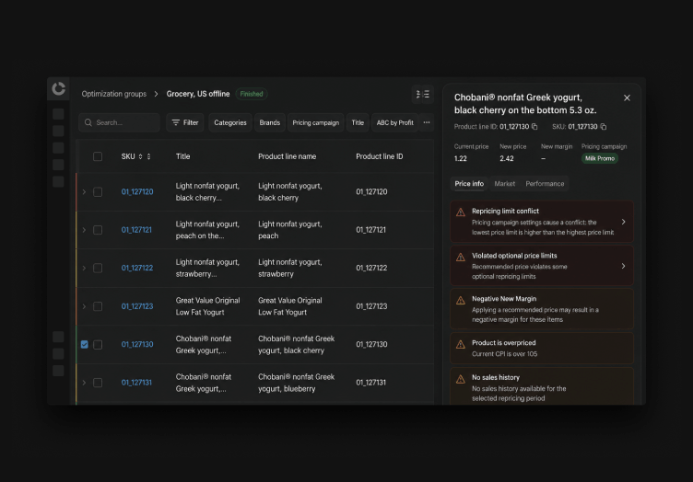Open SKU link 01_127130
Image resolution: width=693 pixels, height=482 pixels.
tap(137, 344)
